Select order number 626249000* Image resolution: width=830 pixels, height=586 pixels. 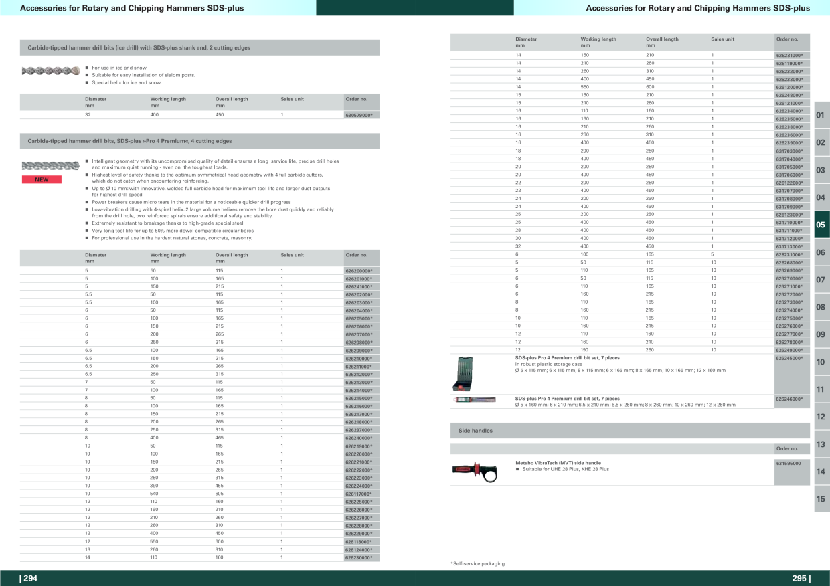(789, 350)
